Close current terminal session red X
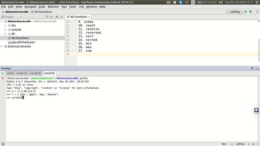The image size is (260, 146). coord(3,78)
